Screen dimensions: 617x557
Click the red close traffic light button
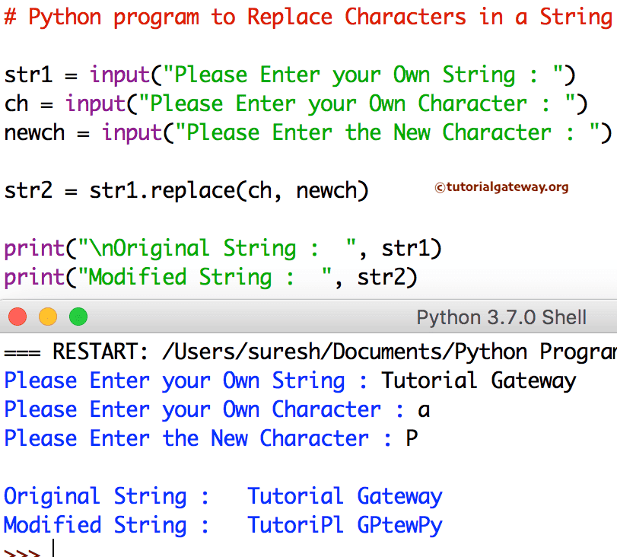(17, 317)
